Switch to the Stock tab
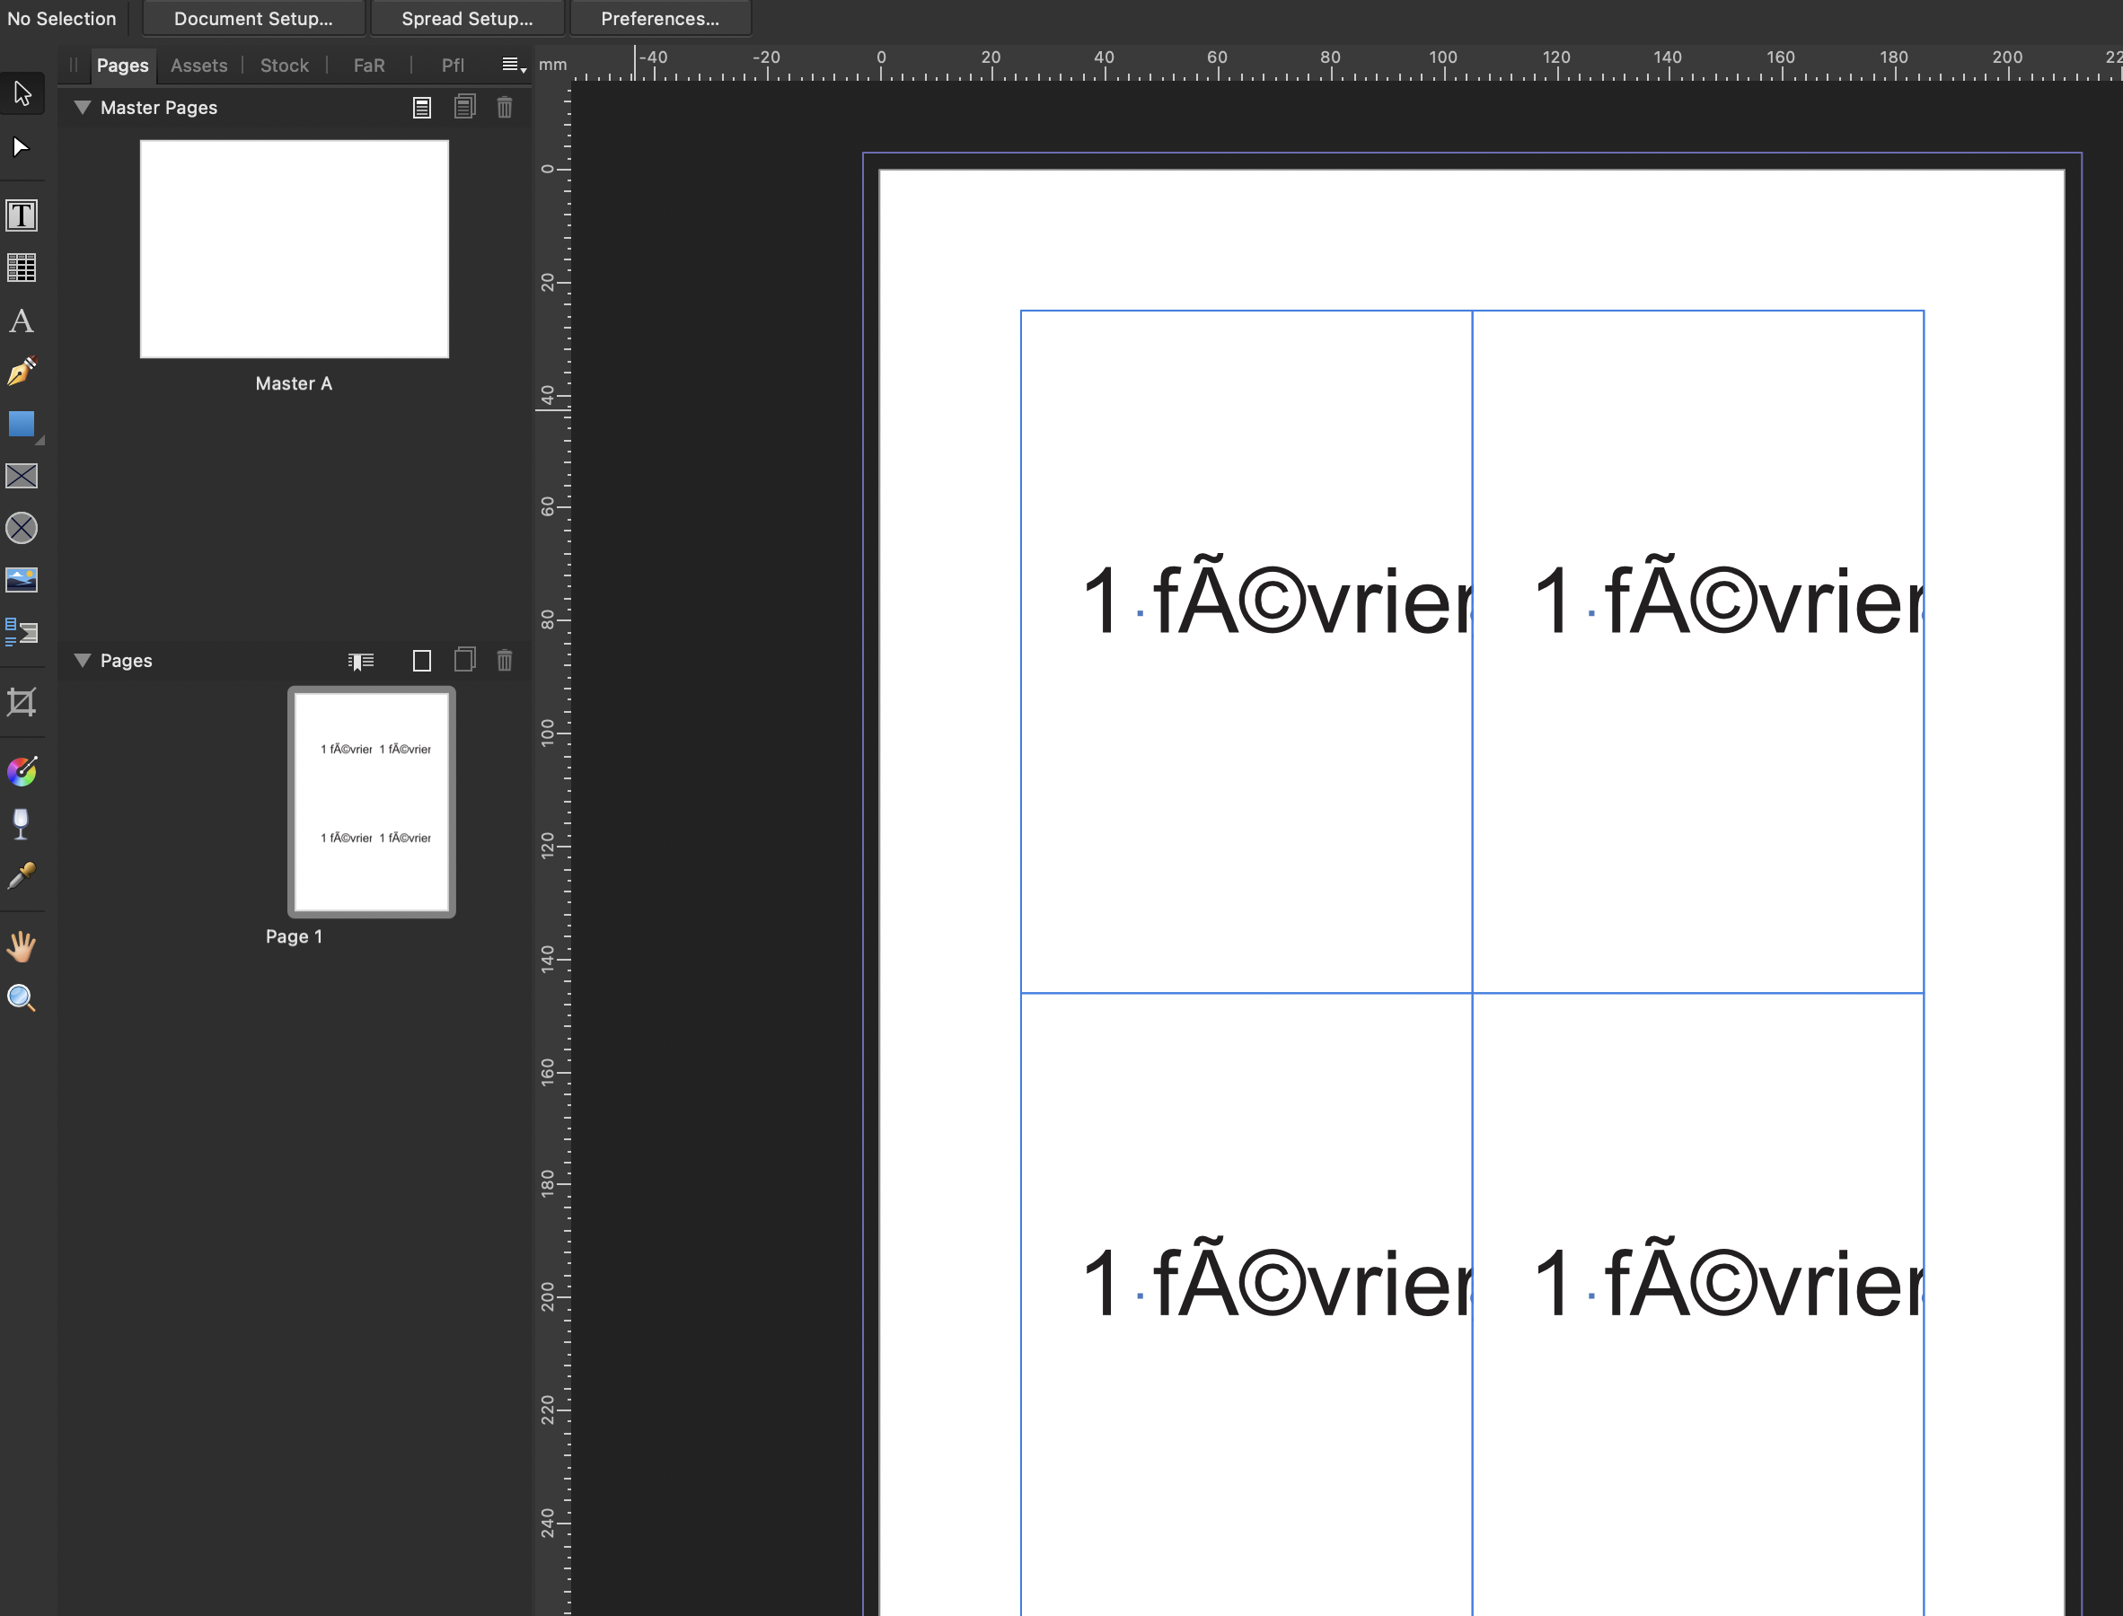 [x=285, y=66]
